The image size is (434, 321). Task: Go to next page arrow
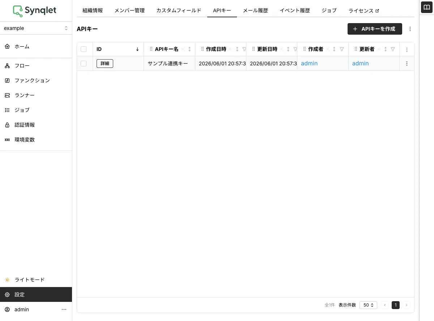tap(407, 305)
